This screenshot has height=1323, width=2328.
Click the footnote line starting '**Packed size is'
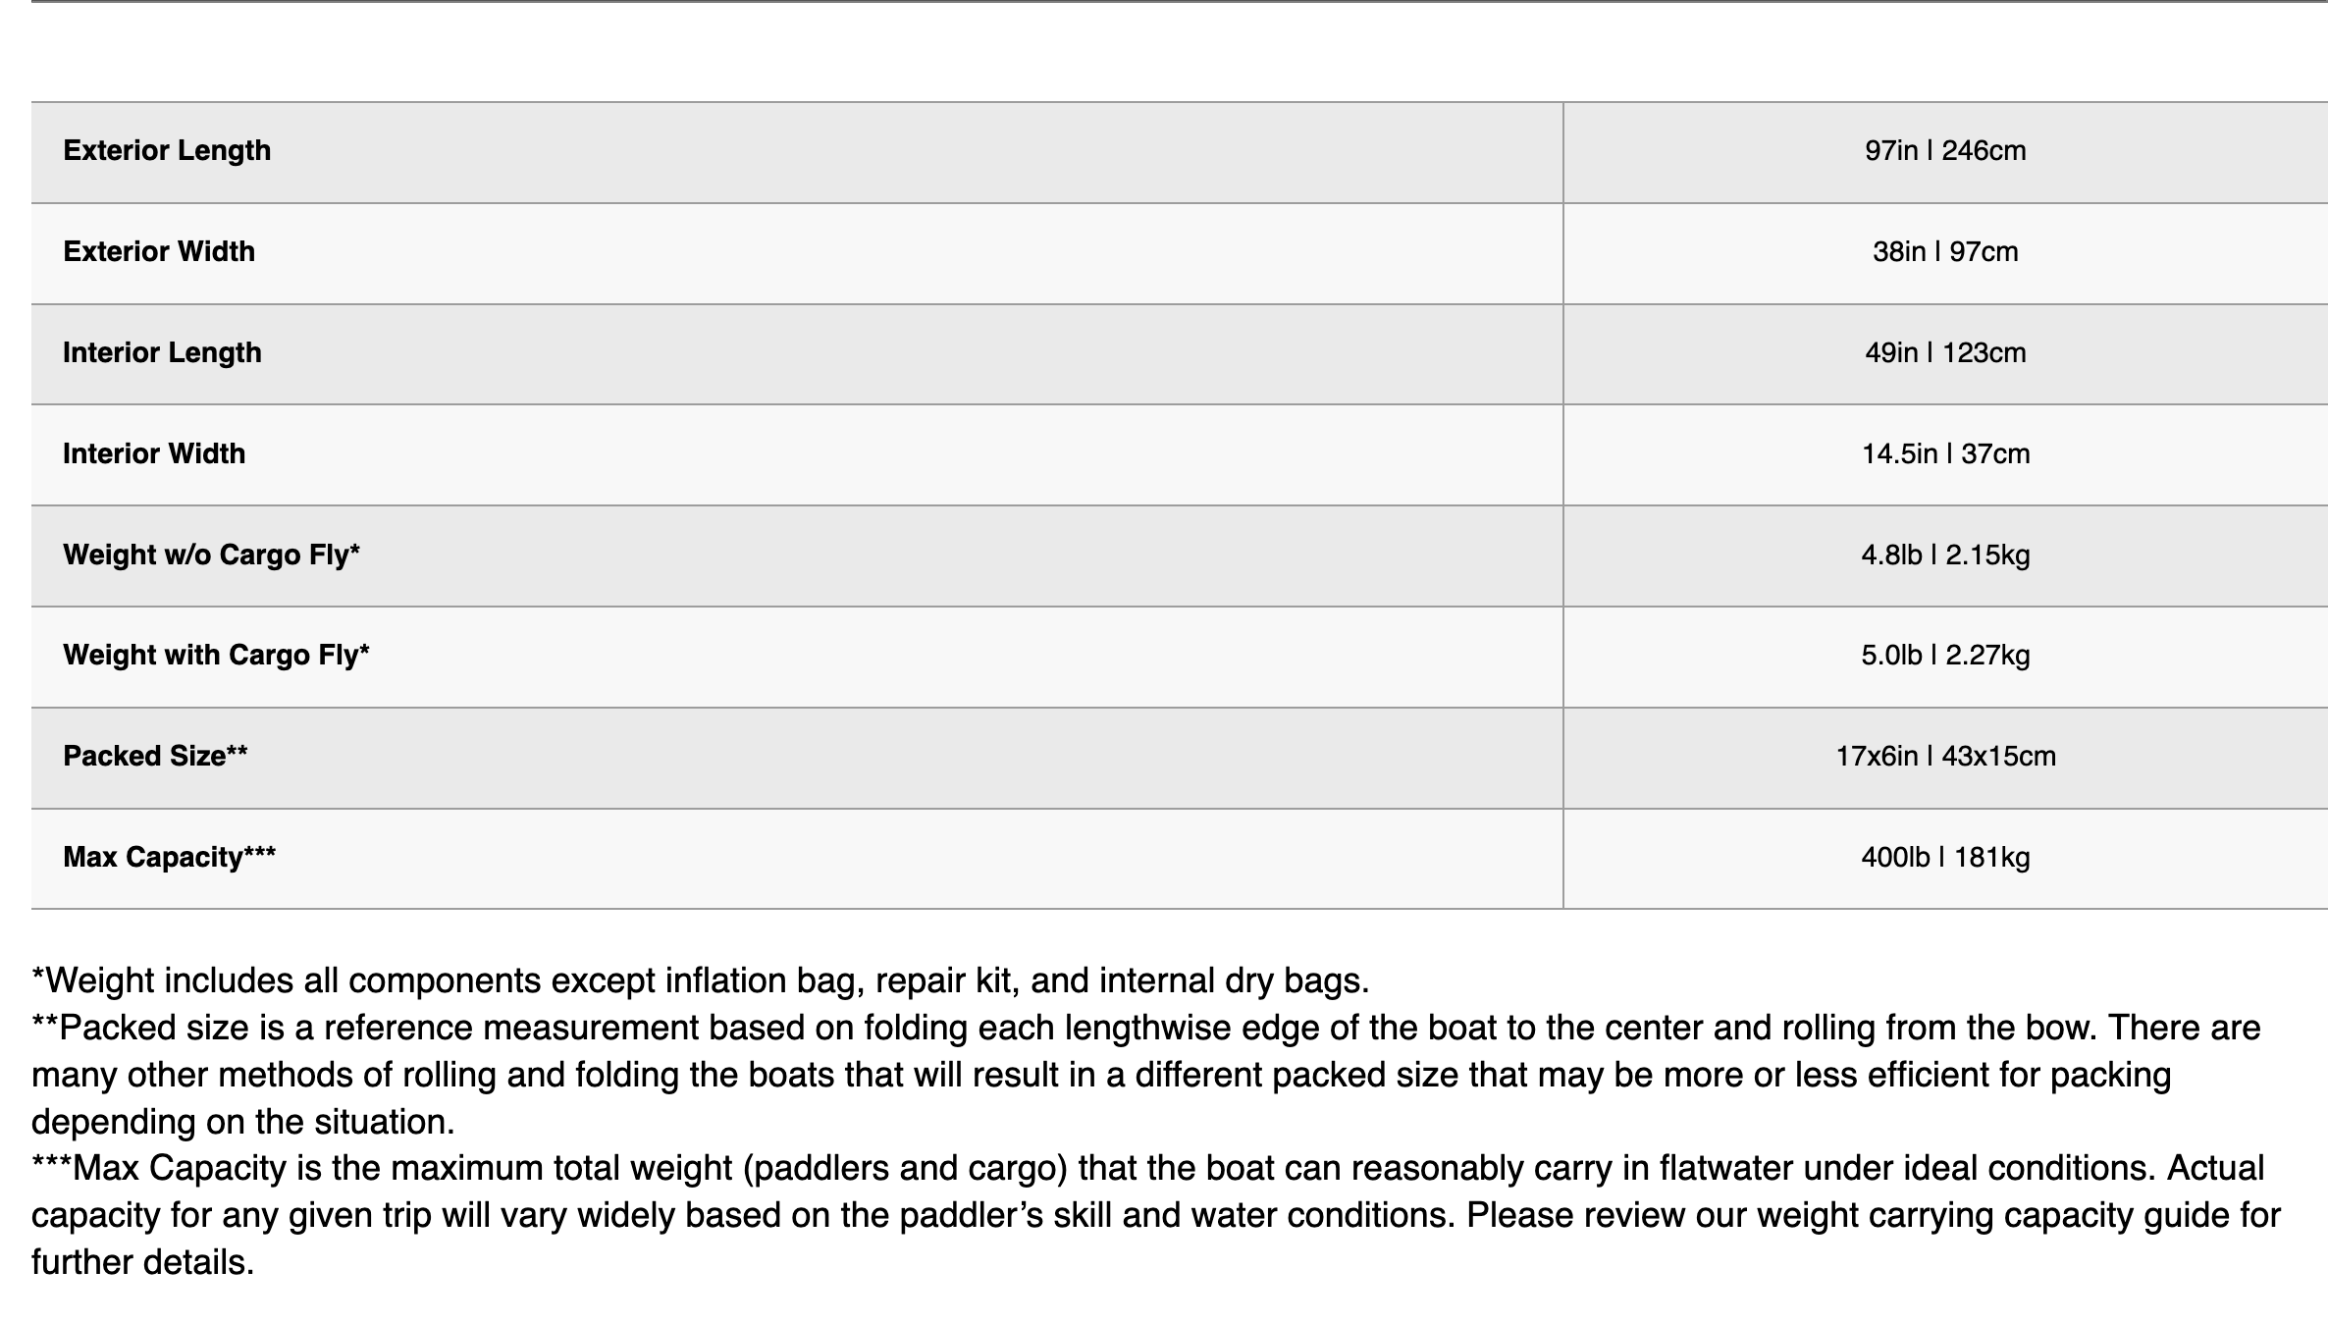[1145, 1029]
